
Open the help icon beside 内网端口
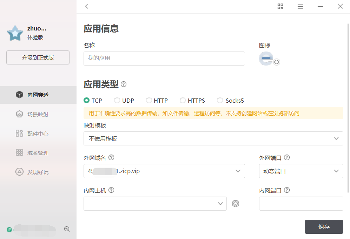(287, 190)
